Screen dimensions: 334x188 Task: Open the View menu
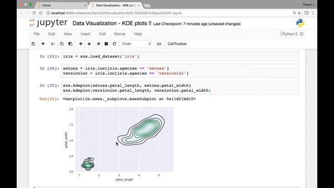click(68, 34)
